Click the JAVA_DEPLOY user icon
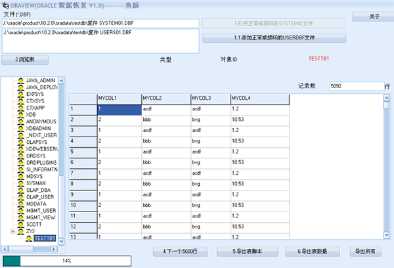 coord(21,87)
